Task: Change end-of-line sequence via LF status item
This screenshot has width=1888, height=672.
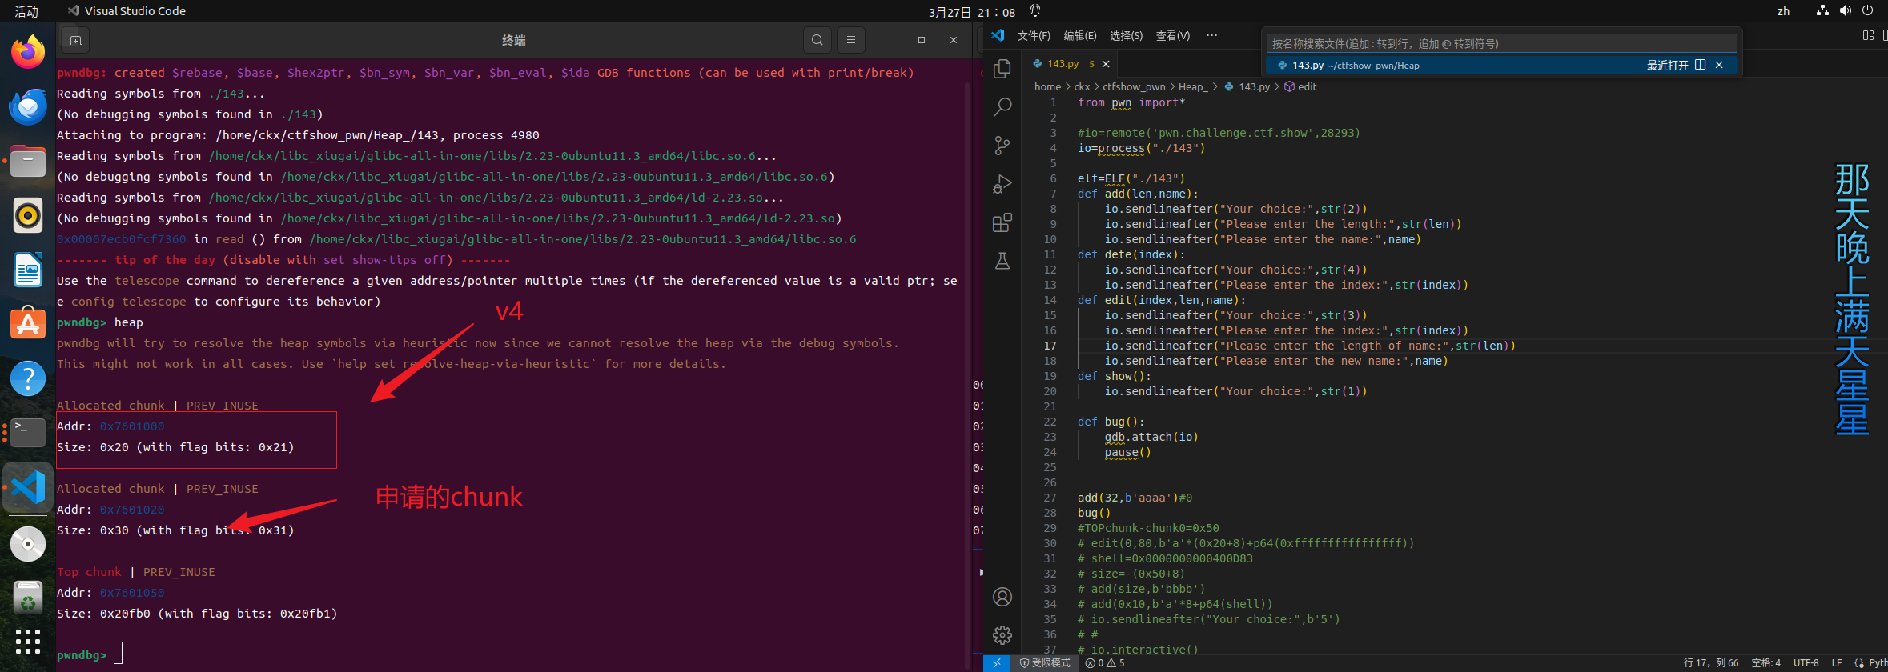Action: pos(1837,662)
